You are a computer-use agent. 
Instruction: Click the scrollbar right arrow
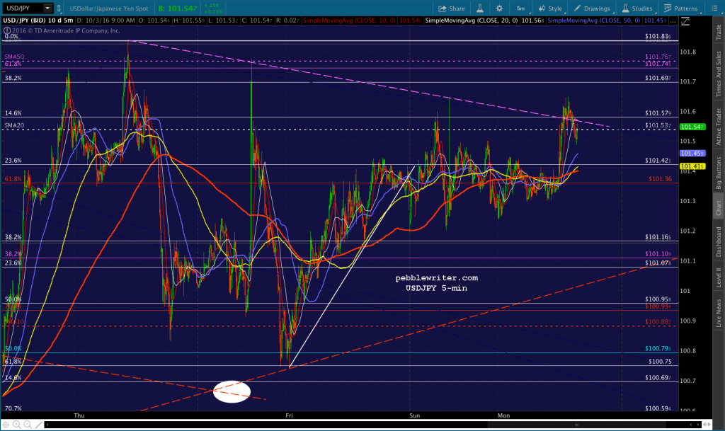698,424
